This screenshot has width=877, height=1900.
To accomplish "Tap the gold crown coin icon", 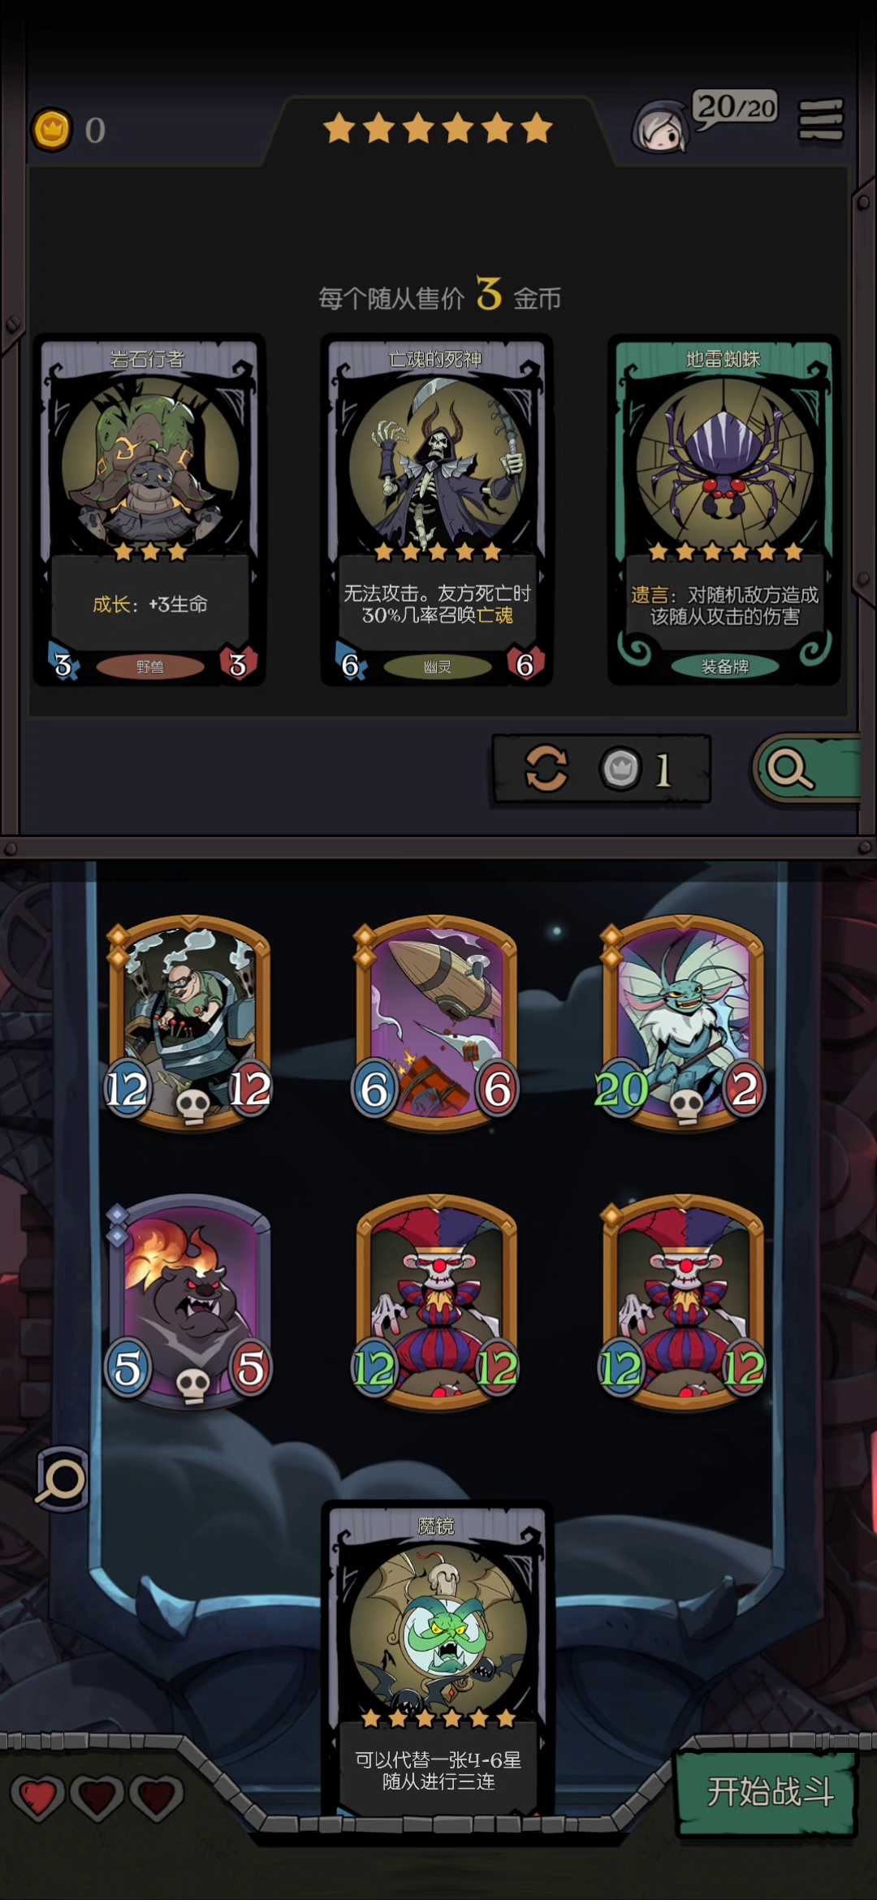I will click(52, 129).
